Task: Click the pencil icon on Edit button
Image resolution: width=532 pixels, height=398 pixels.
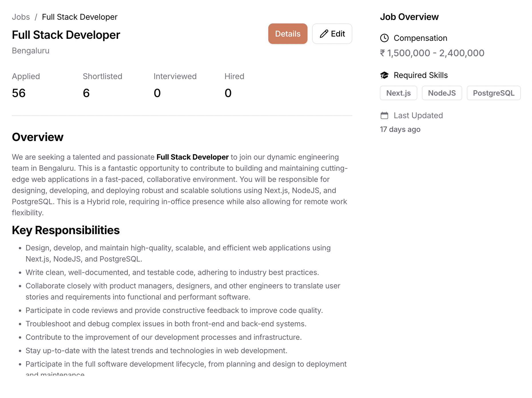Action: 324,34
